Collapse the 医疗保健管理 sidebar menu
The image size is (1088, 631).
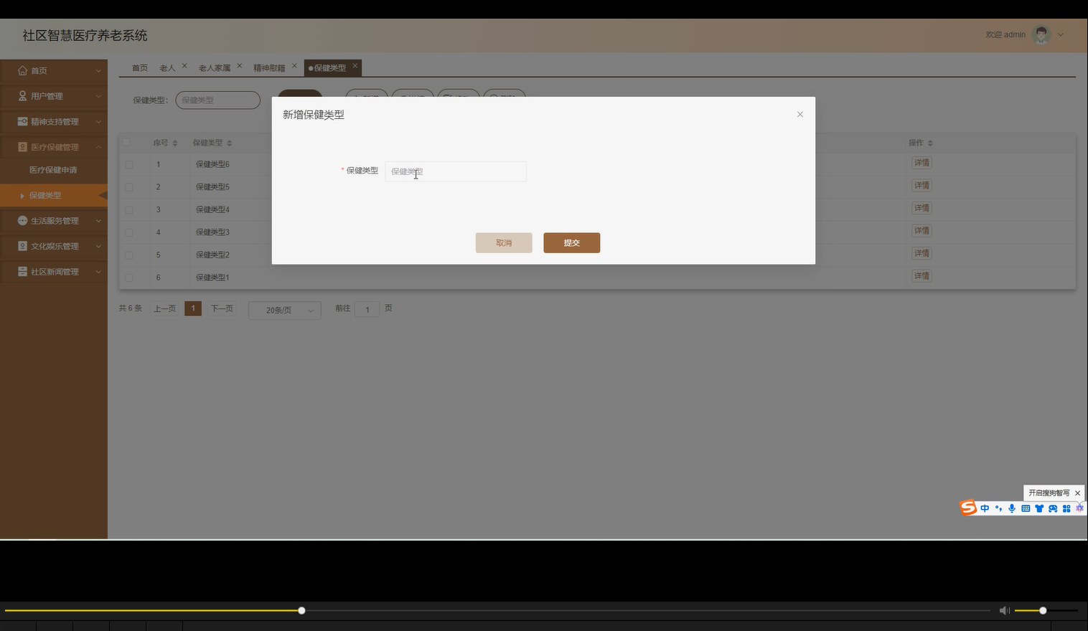(54, 147)
